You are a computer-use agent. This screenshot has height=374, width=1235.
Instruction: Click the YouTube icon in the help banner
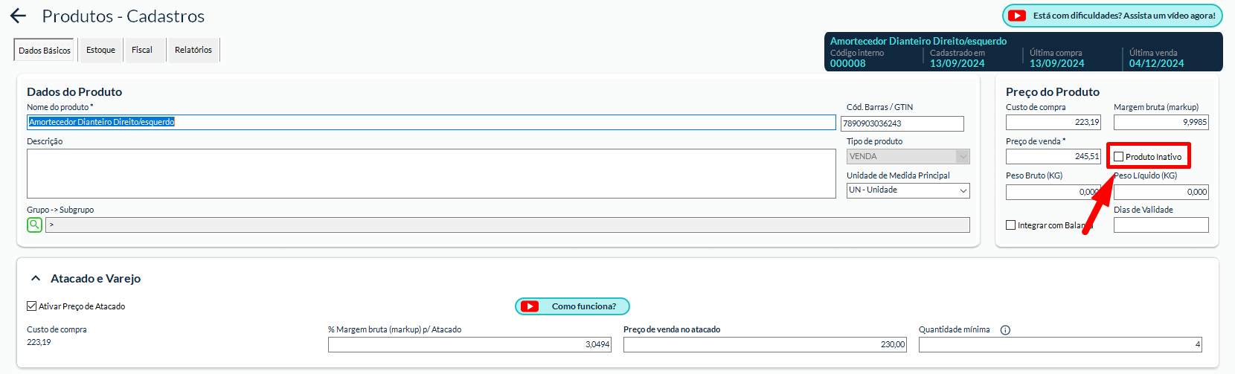(x=1016, y=16)
